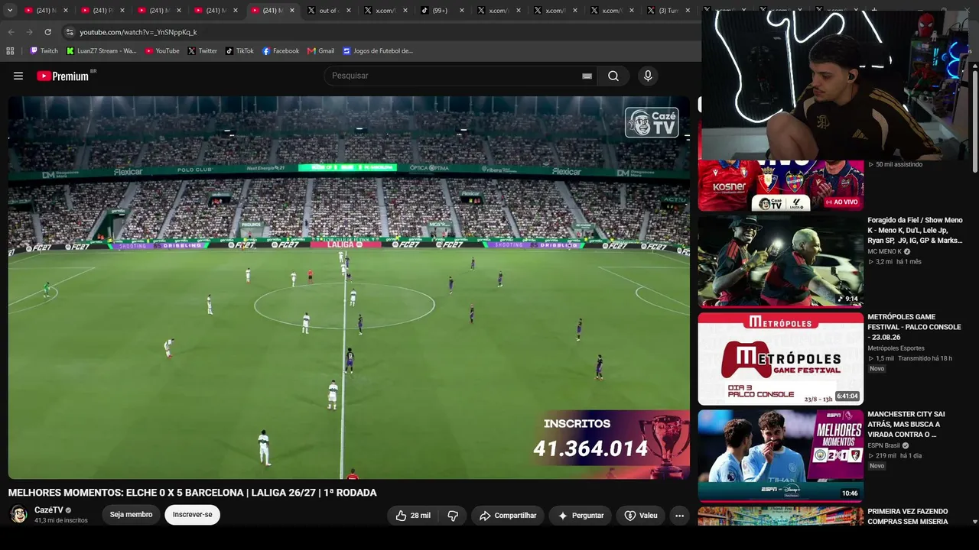Open the TikTok bookmark

click(x=239, y=51)
